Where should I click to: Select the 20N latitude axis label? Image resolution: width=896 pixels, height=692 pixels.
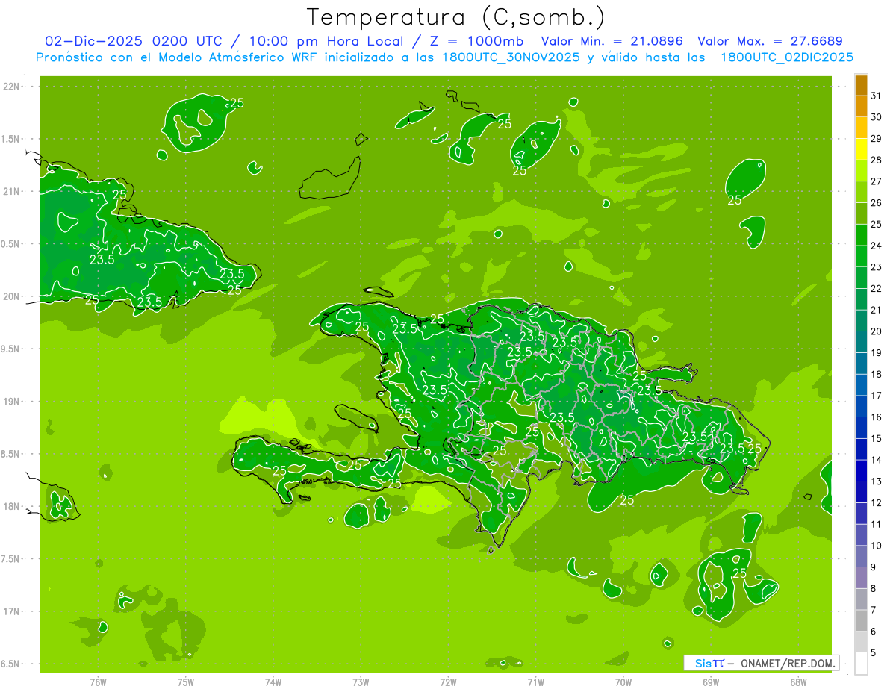click(13, 296)
